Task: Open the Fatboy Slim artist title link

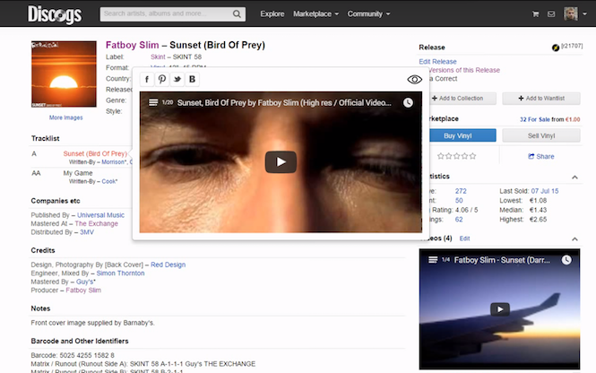Action: 133,45
